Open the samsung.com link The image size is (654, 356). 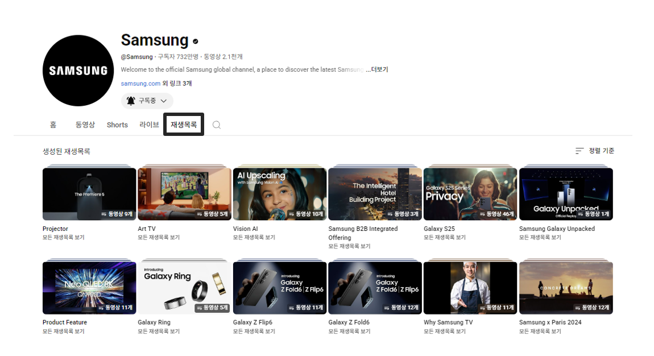(140, 84)
